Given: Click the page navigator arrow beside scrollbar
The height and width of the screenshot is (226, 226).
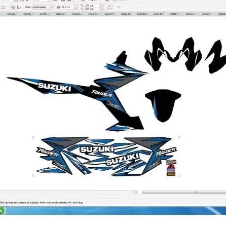Looking at the screenshot, I should click(136, 192).
